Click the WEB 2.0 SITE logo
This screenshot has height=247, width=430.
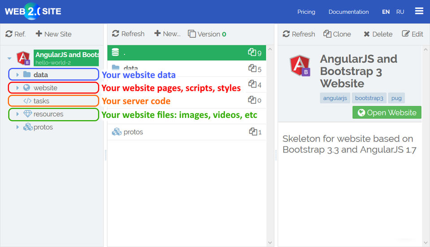pyautogui.click(x=33, y=11)
